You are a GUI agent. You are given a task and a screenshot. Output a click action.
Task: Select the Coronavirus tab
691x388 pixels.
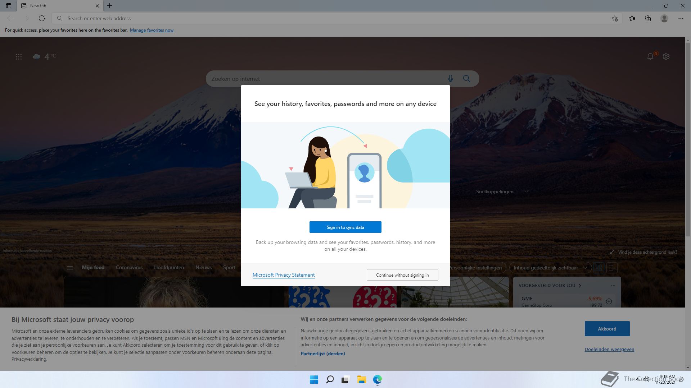tap(129, 267)
